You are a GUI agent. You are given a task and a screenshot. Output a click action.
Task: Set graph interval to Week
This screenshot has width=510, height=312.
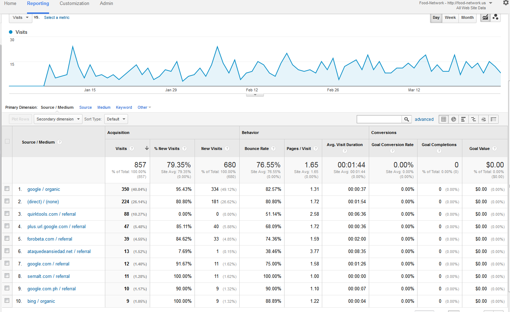click(450, 17)
